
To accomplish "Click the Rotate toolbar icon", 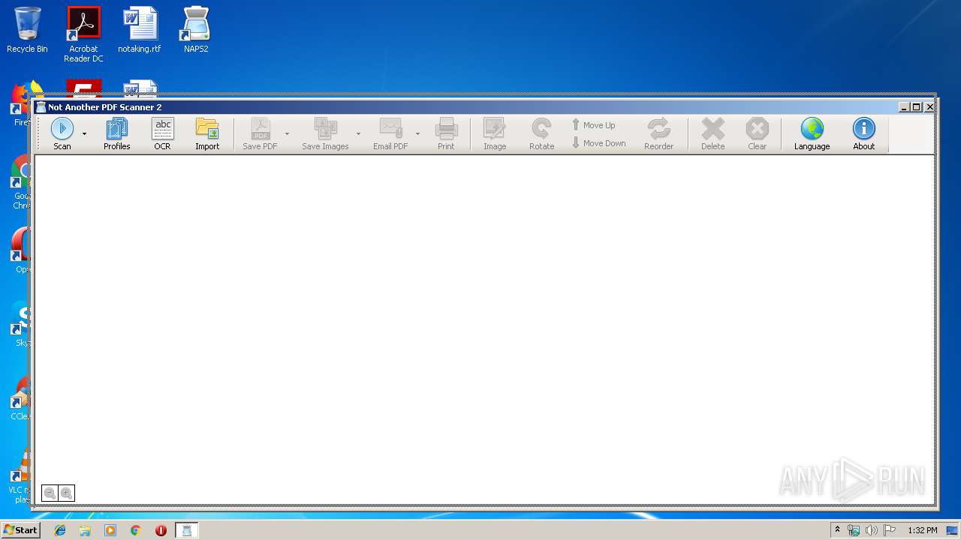I will pyautogui.click(x=541, y=134).
